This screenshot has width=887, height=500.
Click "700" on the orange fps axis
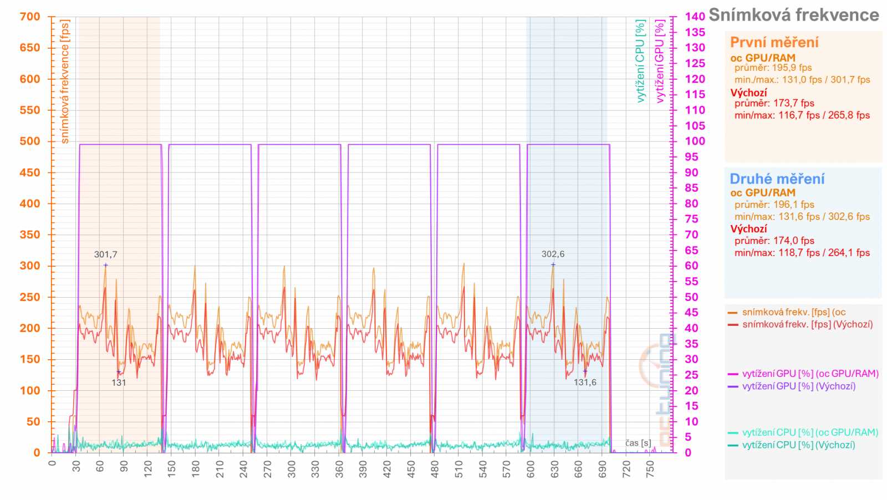(x=30, y=17)
